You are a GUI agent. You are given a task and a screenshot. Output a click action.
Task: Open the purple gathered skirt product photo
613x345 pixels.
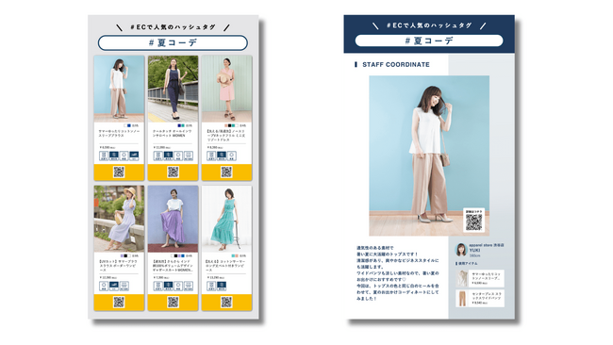coord(173,219)
